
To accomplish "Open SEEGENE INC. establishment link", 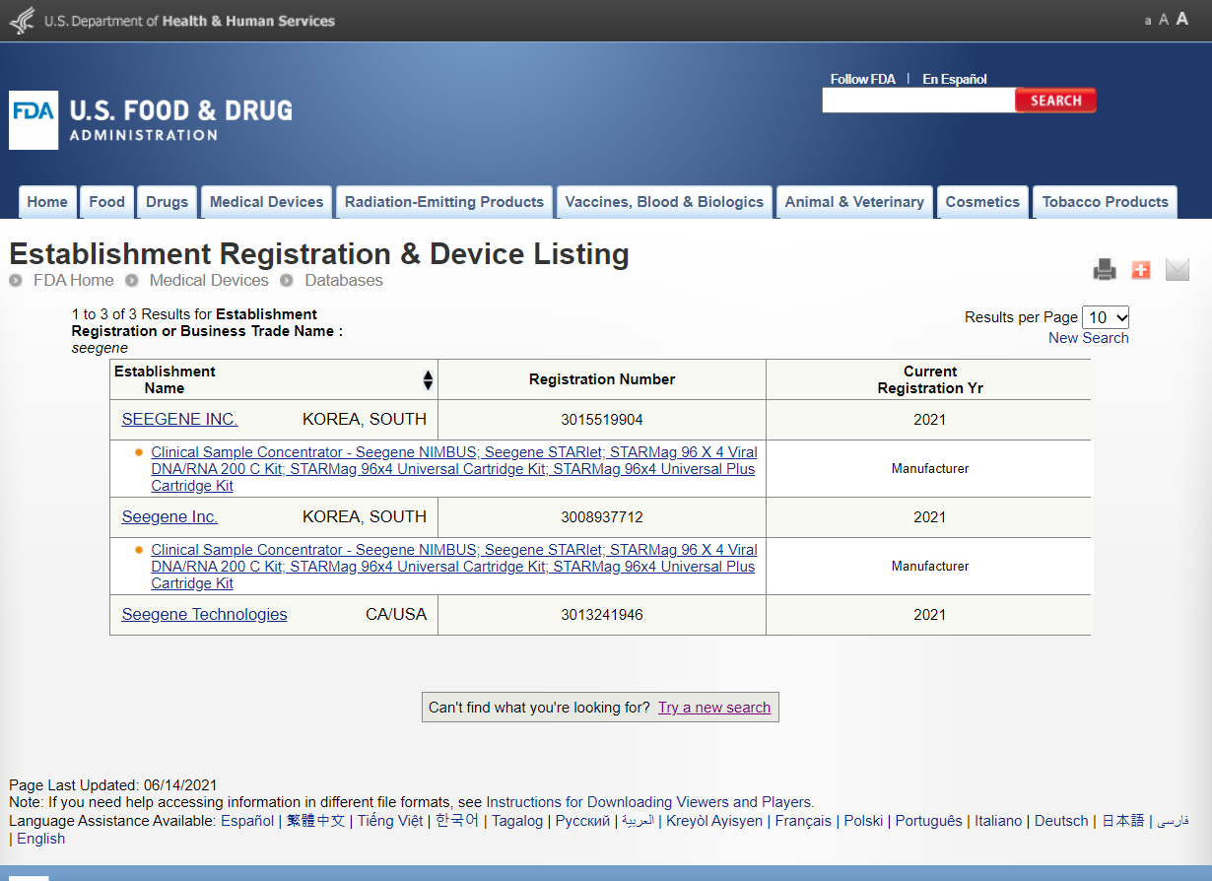I will [179, 419].
